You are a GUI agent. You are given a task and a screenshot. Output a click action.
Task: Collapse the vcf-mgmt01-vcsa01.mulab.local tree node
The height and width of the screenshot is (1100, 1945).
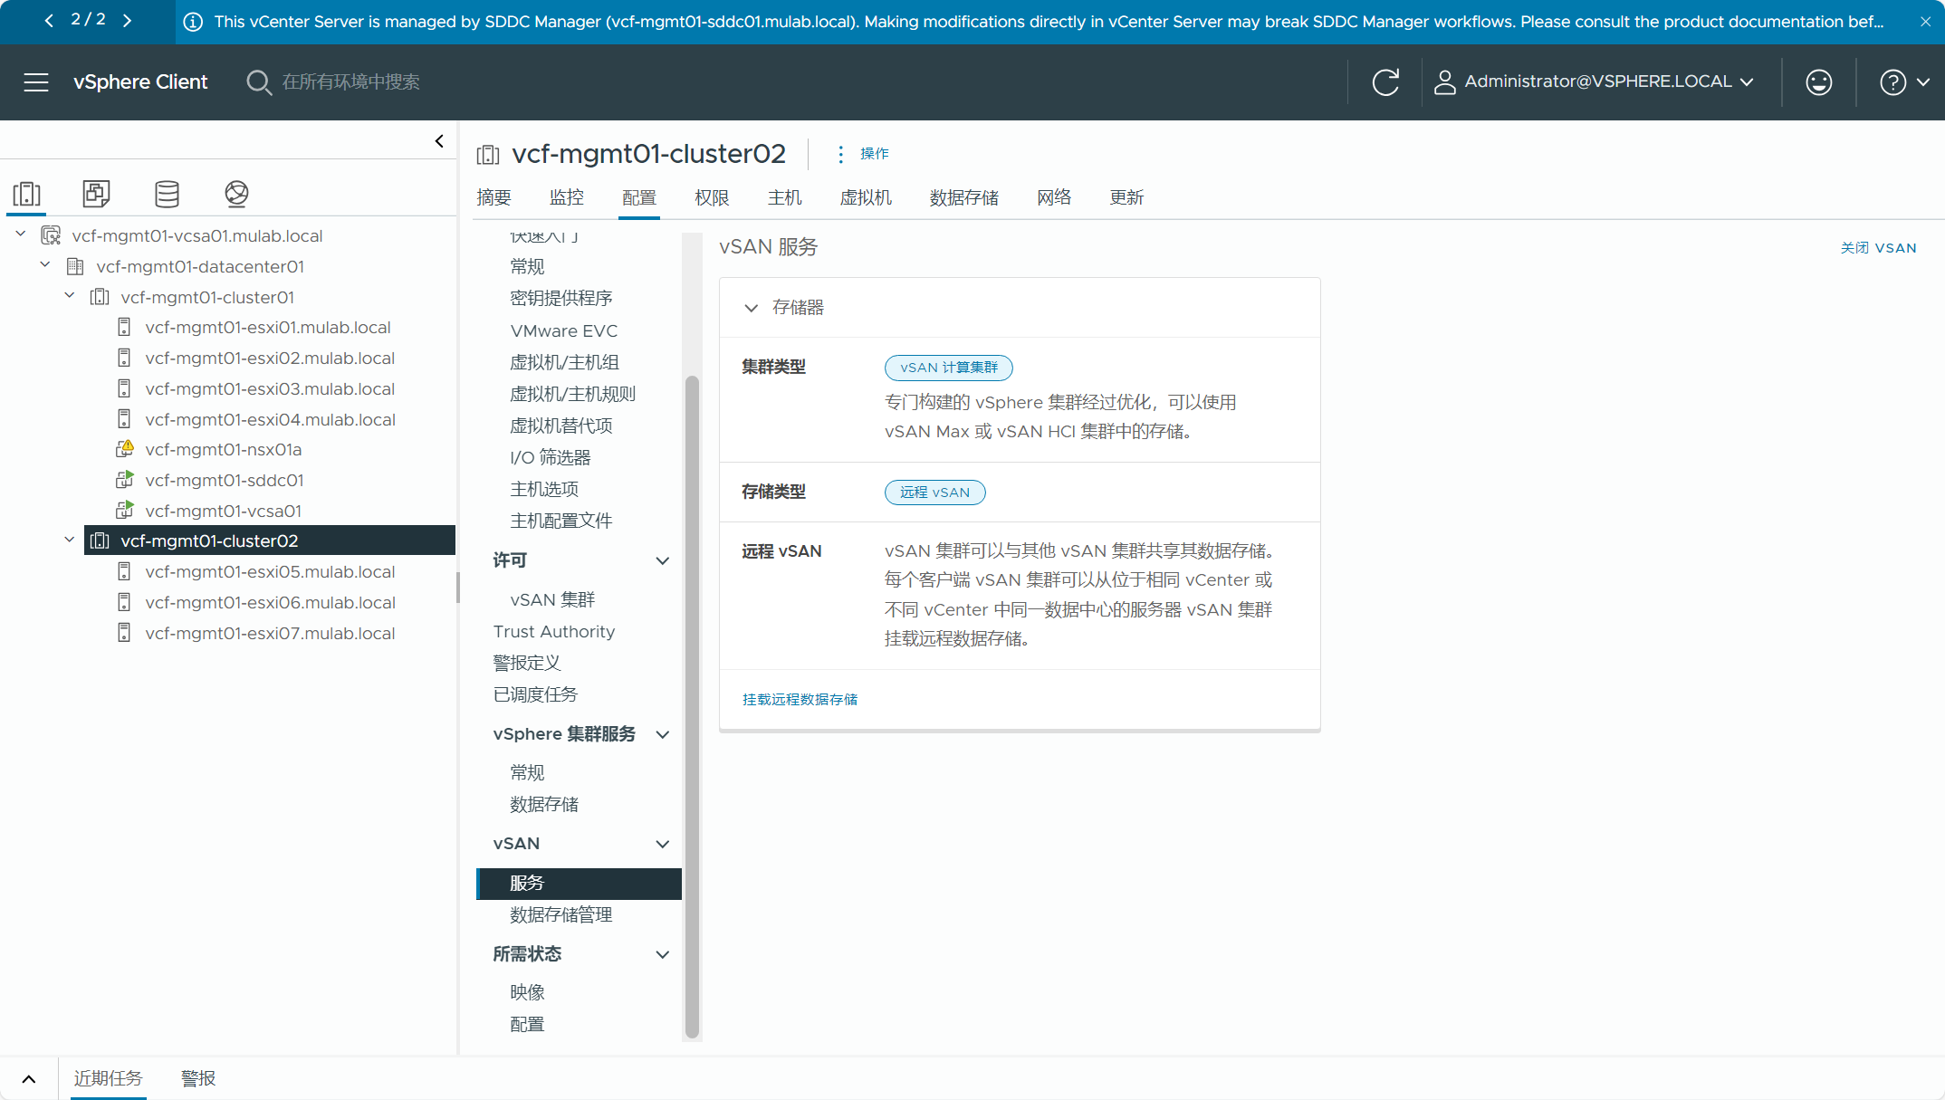21,234
